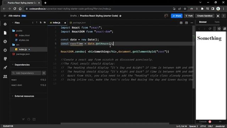Screen dimensions: 227x128
Task: Click the react-dom dependency row
Action: pos(29,85)
